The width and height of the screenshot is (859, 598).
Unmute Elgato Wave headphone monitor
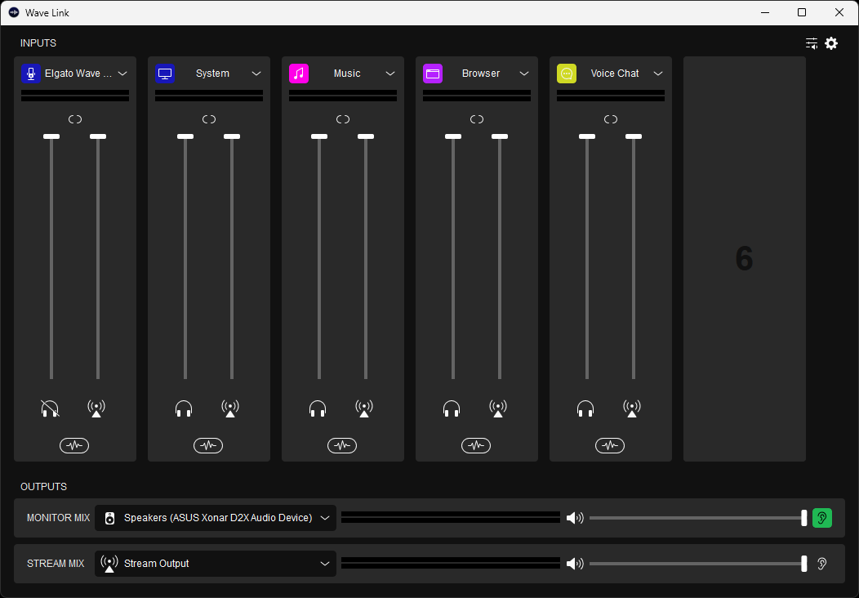(x=51, y=408)
